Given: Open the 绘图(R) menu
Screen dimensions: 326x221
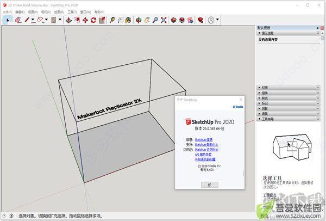Looking at the screenshot, I should 59,12.
